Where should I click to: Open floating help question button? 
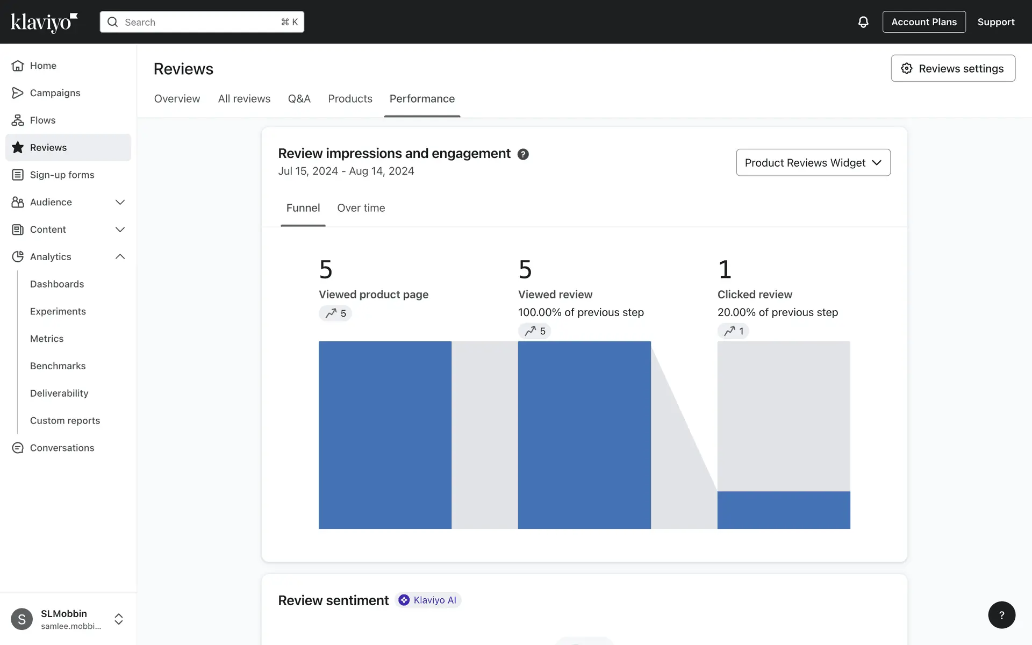point(1001,615)
